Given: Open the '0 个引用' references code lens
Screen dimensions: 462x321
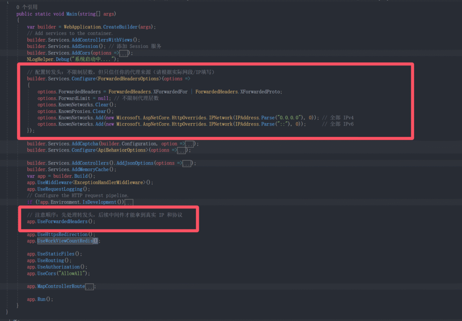Looking at the screenshot, I should point(27,7).
